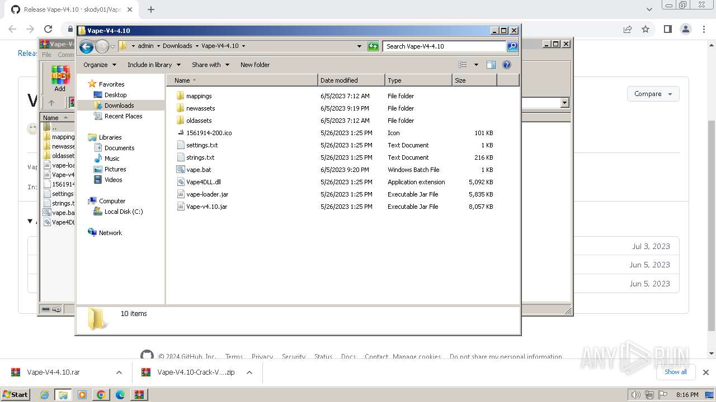716x402 pixels.
Task: Select Local Disk (C:)
Action: [123, 212]
